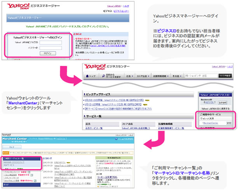The image size is (241, 192).
Task: Open the ヘルプ link on Business Manager page
Action: pyautogui.click(x=126, y=6)
